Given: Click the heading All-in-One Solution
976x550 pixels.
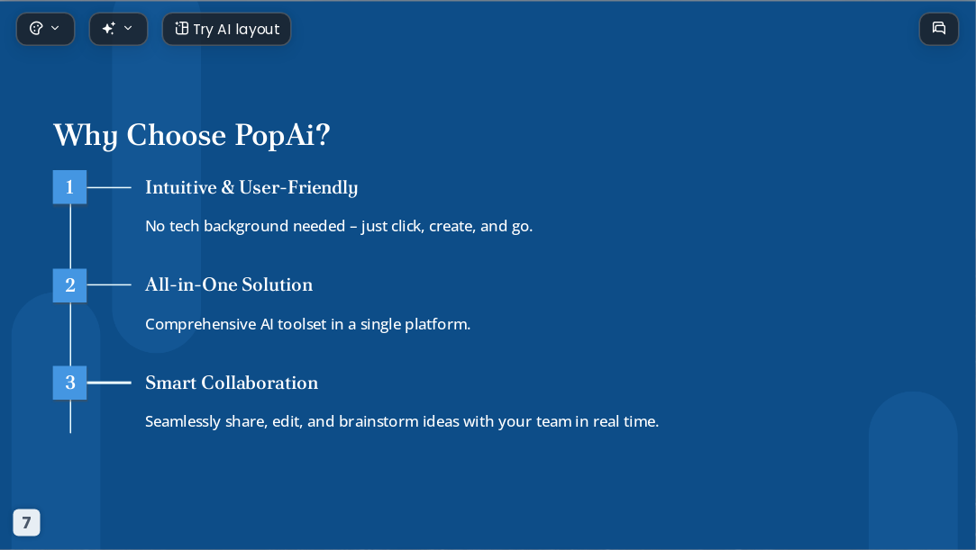Looking at the screenshot, I should pos(228,284).
